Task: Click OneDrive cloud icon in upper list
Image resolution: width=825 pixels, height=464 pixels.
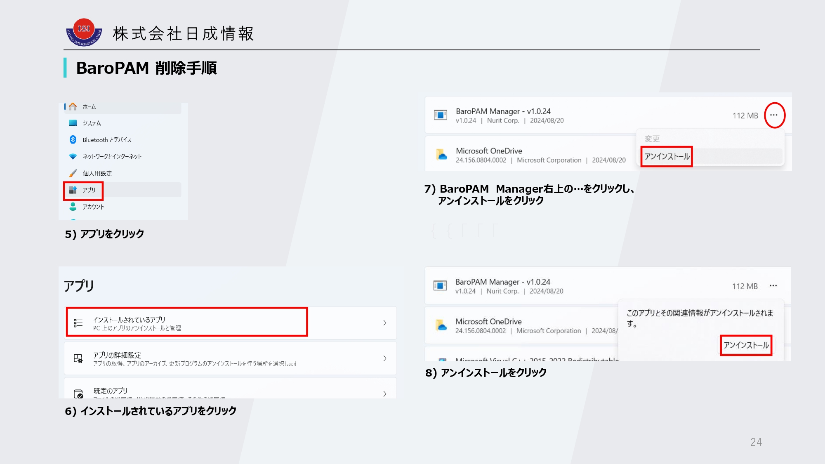Action: [x=441, y=155]
